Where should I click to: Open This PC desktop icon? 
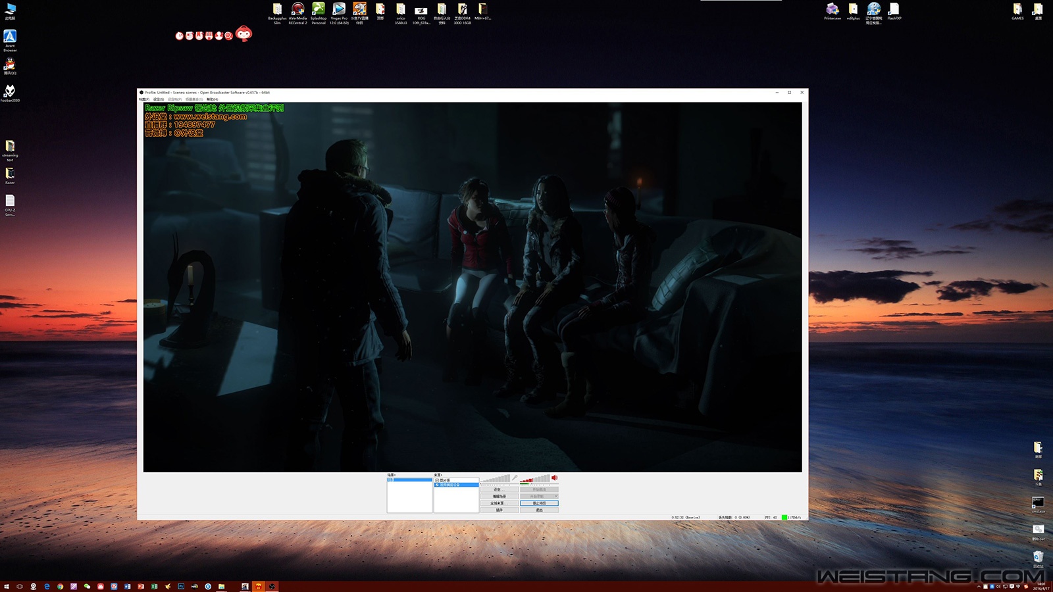(x=10, y=11)
